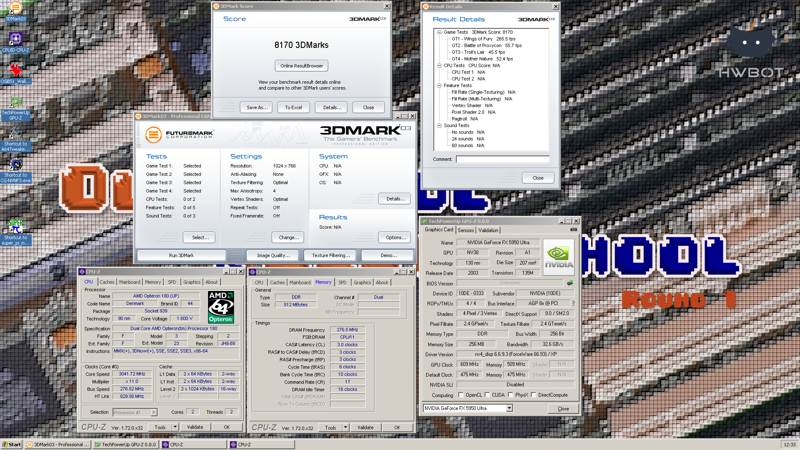
Task: Click the results Options button
Action: [395, 237]
